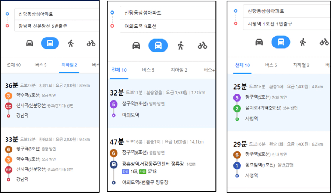Click line 6 badge in 33분 route
Screen dimensions: 331x193
(x=9, y=150)
